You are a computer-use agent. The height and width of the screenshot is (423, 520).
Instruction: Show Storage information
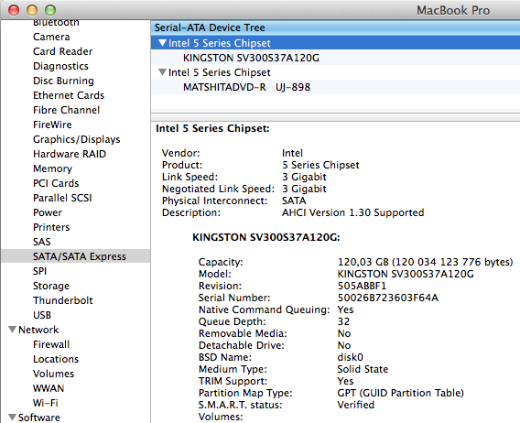51,286
